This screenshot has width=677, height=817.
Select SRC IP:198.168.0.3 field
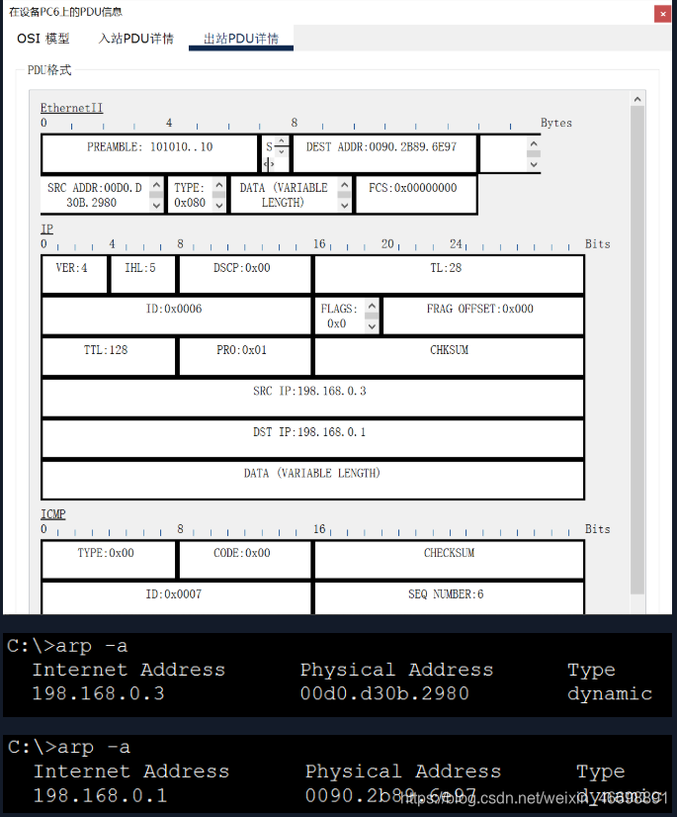point(312,398)
